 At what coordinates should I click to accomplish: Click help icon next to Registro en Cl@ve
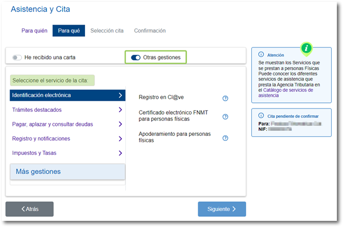pos(225,98)
